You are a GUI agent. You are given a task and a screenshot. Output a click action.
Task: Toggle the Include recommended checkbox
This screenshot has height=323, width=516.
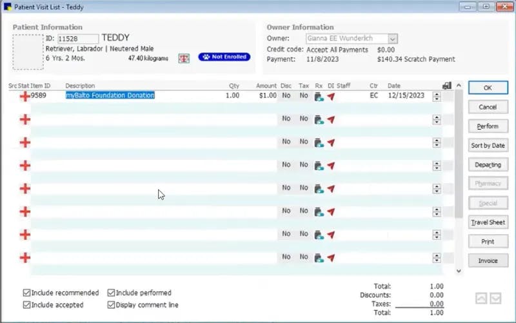tap(26, 293)
